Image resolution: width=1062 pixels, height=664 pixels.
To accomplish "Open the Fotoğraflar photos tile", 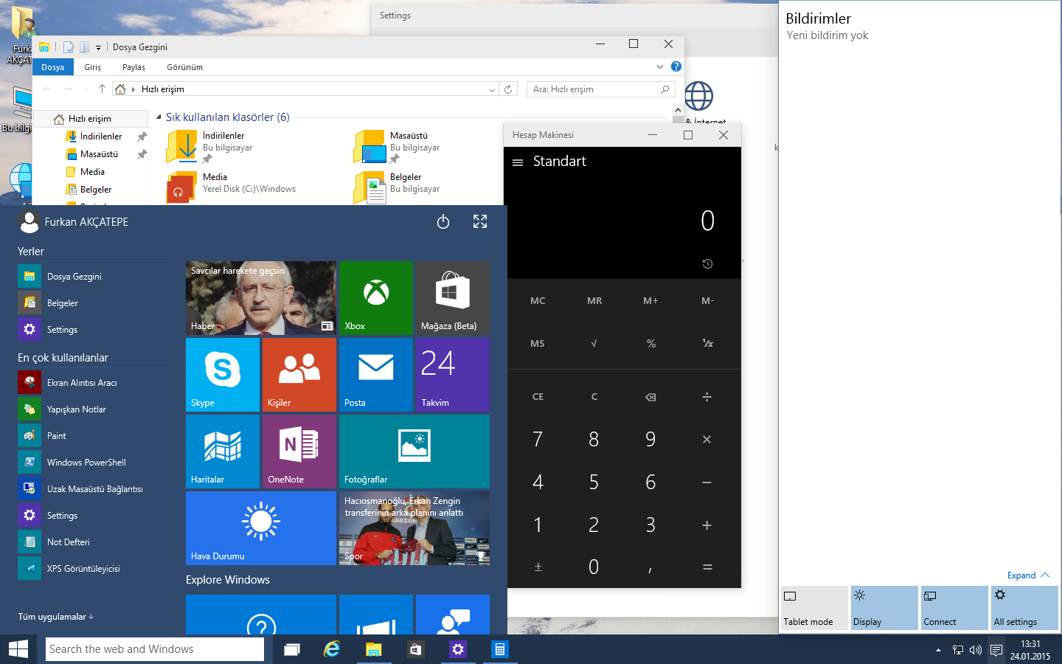I will coord(414,452).
